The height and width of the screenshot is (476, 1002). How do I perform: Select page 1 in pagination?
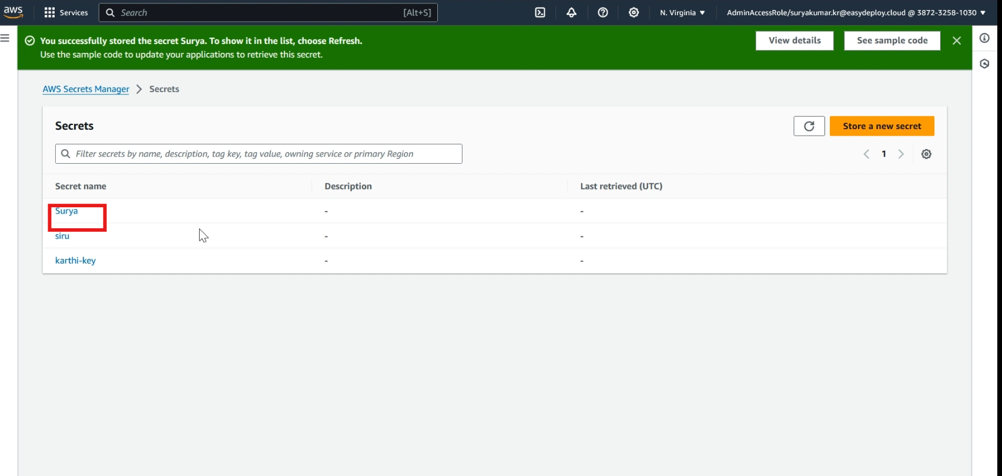coord(884,154)
